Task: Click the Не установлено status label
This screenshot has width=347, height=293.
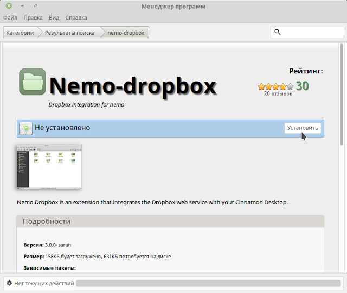Action: pos(62,128)
